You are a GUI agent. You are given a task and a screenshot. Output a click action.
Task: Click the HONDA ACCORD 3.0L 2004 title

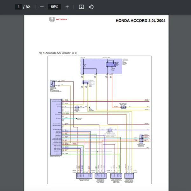coord(140,21)
